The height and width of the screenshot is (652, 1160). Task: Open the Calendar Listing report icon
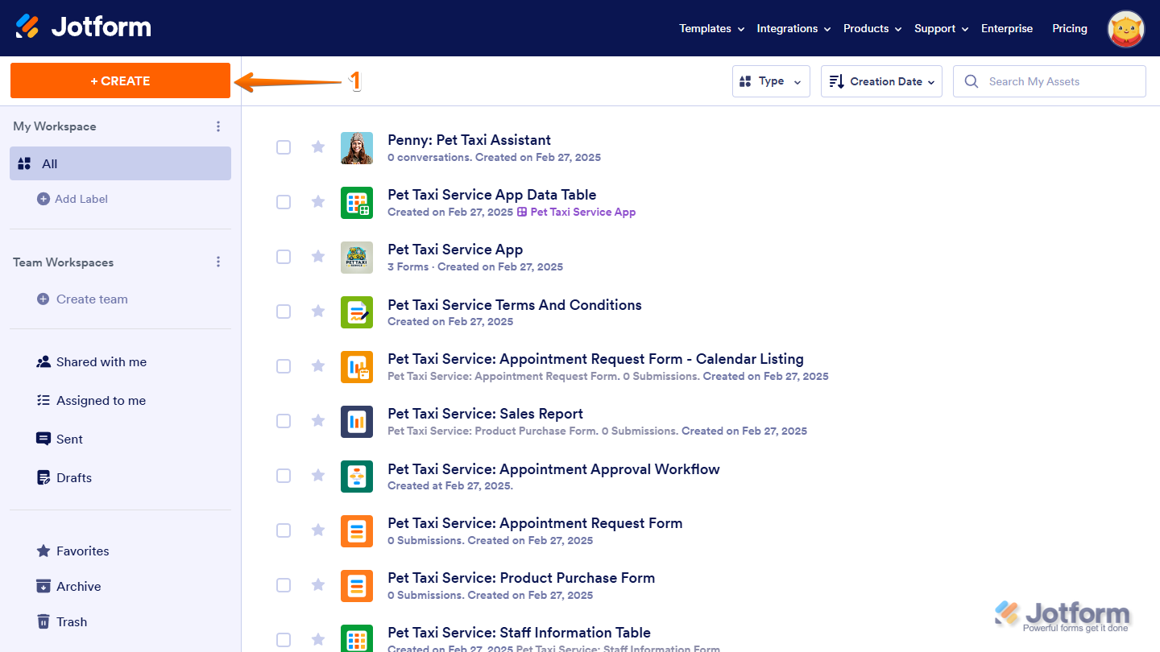point(357,367)
